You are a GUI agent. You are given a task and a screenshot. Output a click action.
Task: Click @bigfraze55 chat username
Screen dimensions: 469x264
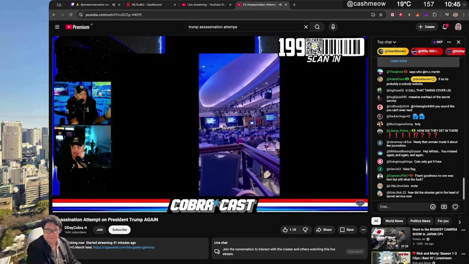pos(395,91)
